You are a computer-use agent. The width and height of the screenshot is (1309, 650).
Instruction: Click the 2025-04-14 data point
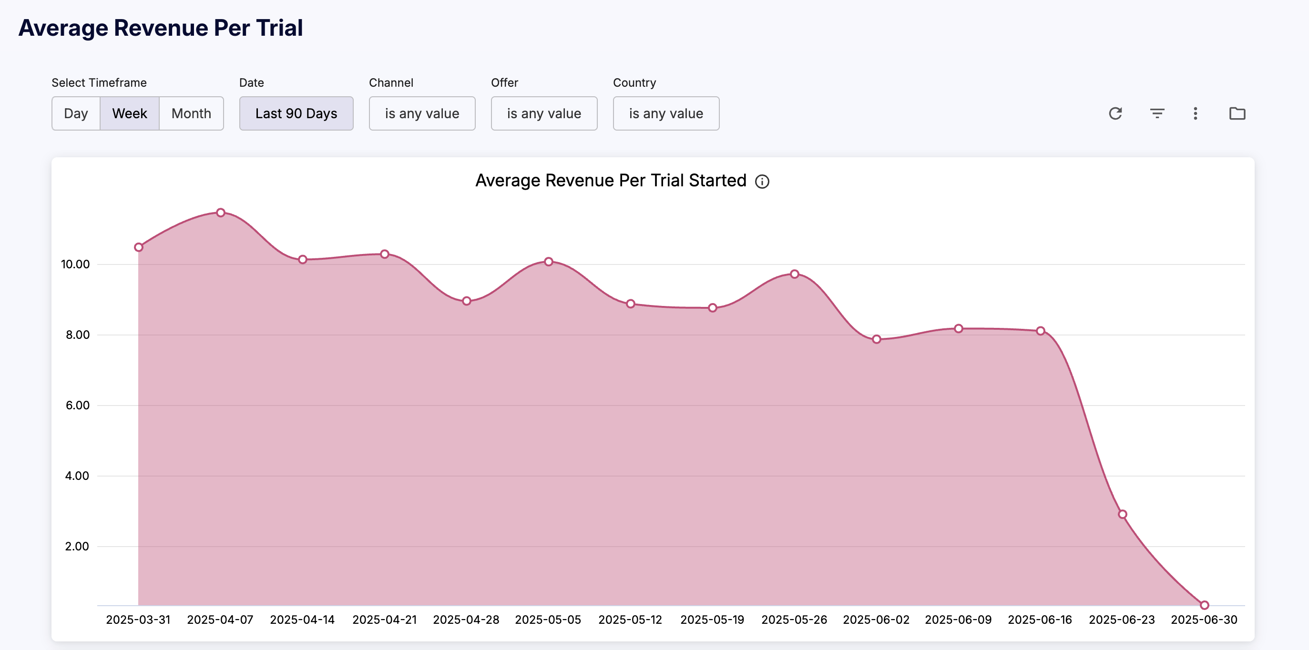pos(302,260)
